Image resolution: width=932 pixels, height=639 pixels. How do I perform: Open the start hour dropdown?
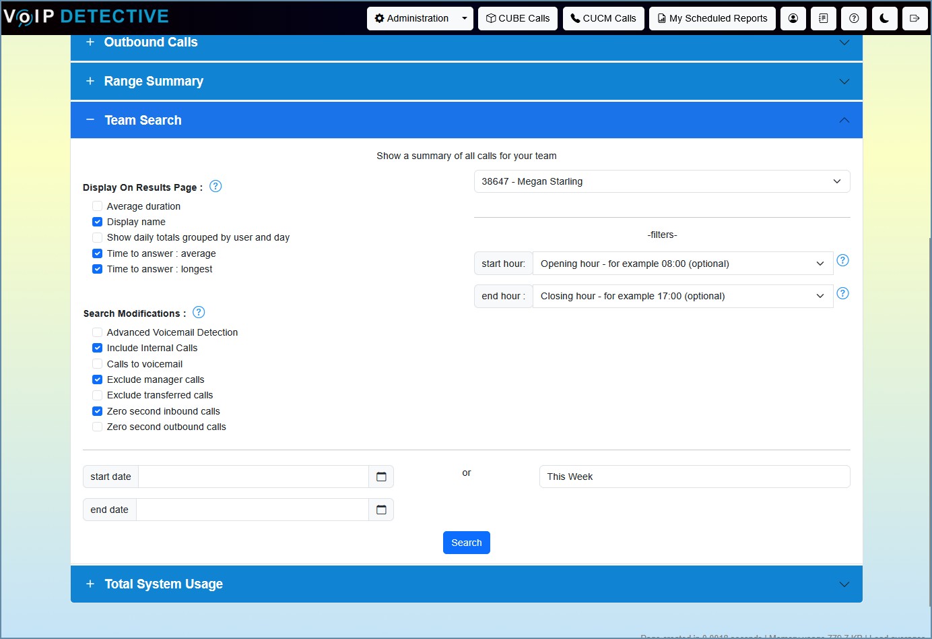(x=683, y=264)
